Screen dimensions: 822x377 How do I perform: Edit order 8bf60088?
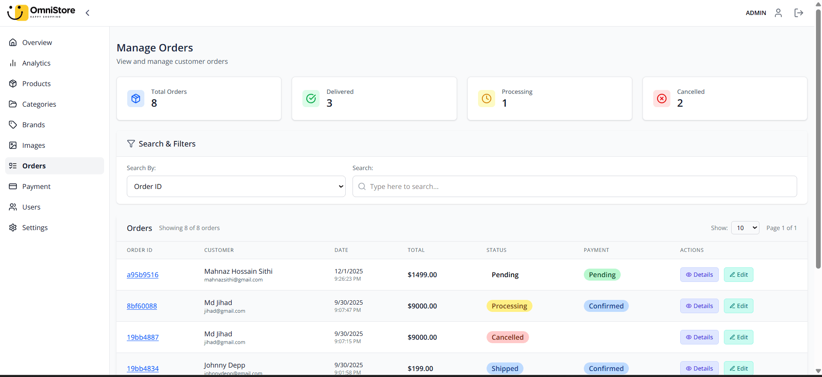pyautogui.click(x=738, y=306)
